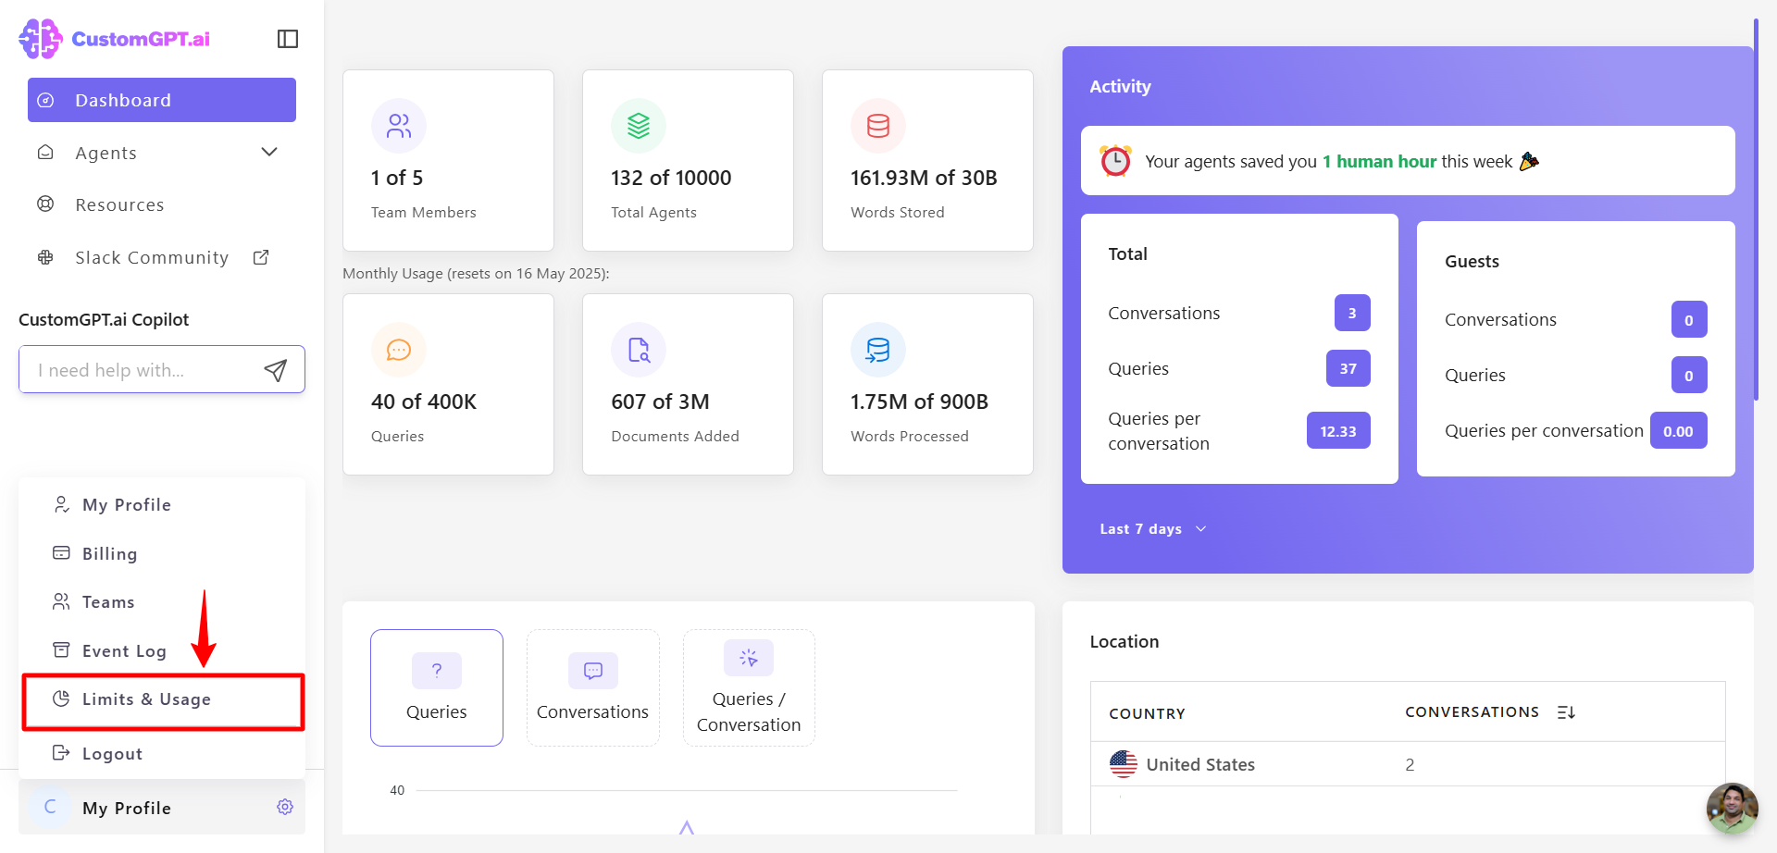Image resolution: width=1777 pixels, height=853 pixels.
Task: Select '132 of 10000' Total Agents text
Action: [x=671, y=178]
